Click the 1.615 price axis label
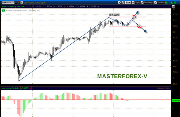Viewport: 180px width, 117px height. [x=174, y=43]
